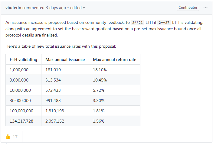
Task: Click the Contributor badge
Action: tap(188, 8)
